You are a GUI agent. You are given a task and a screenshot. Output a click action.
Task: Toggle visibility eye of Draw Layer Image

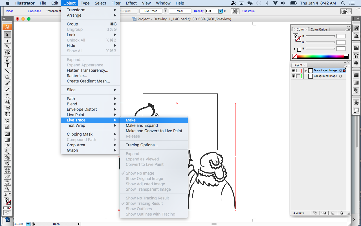293,71
